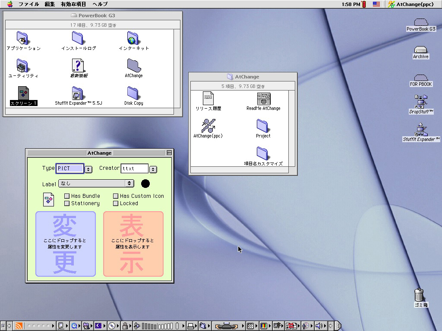The width and height of the screenshot is (442, 331).
Task: Click the ゴミ箱 trash icon
Action: [x=419, y=295]
